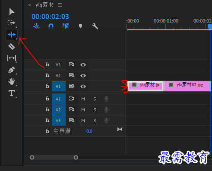Screen dimensions: 212x171
Task: Toggle lock on track V2
Action: point(47,75)
